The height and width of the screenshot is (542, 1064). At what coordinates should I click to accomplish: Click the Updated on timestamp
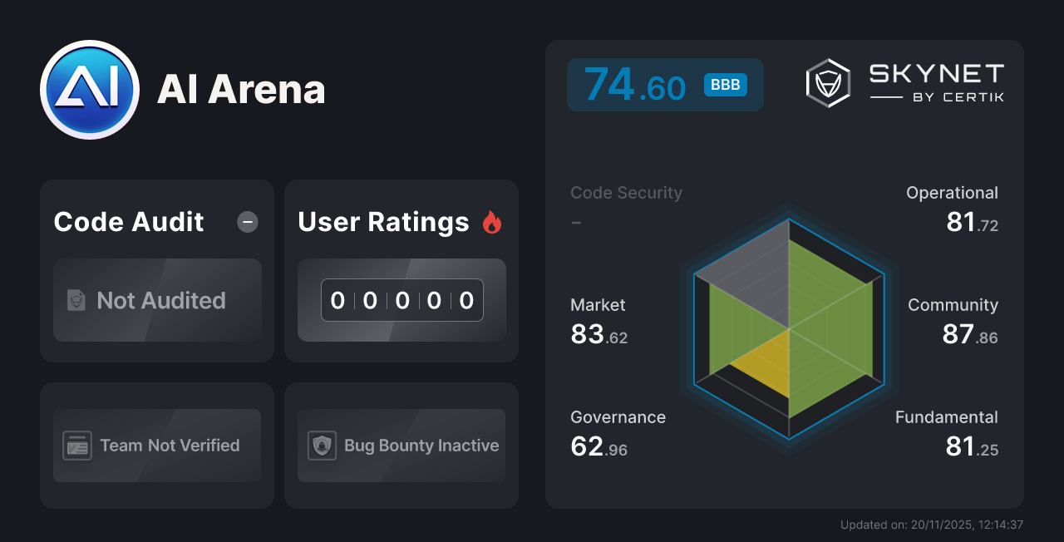click(932, 525)
